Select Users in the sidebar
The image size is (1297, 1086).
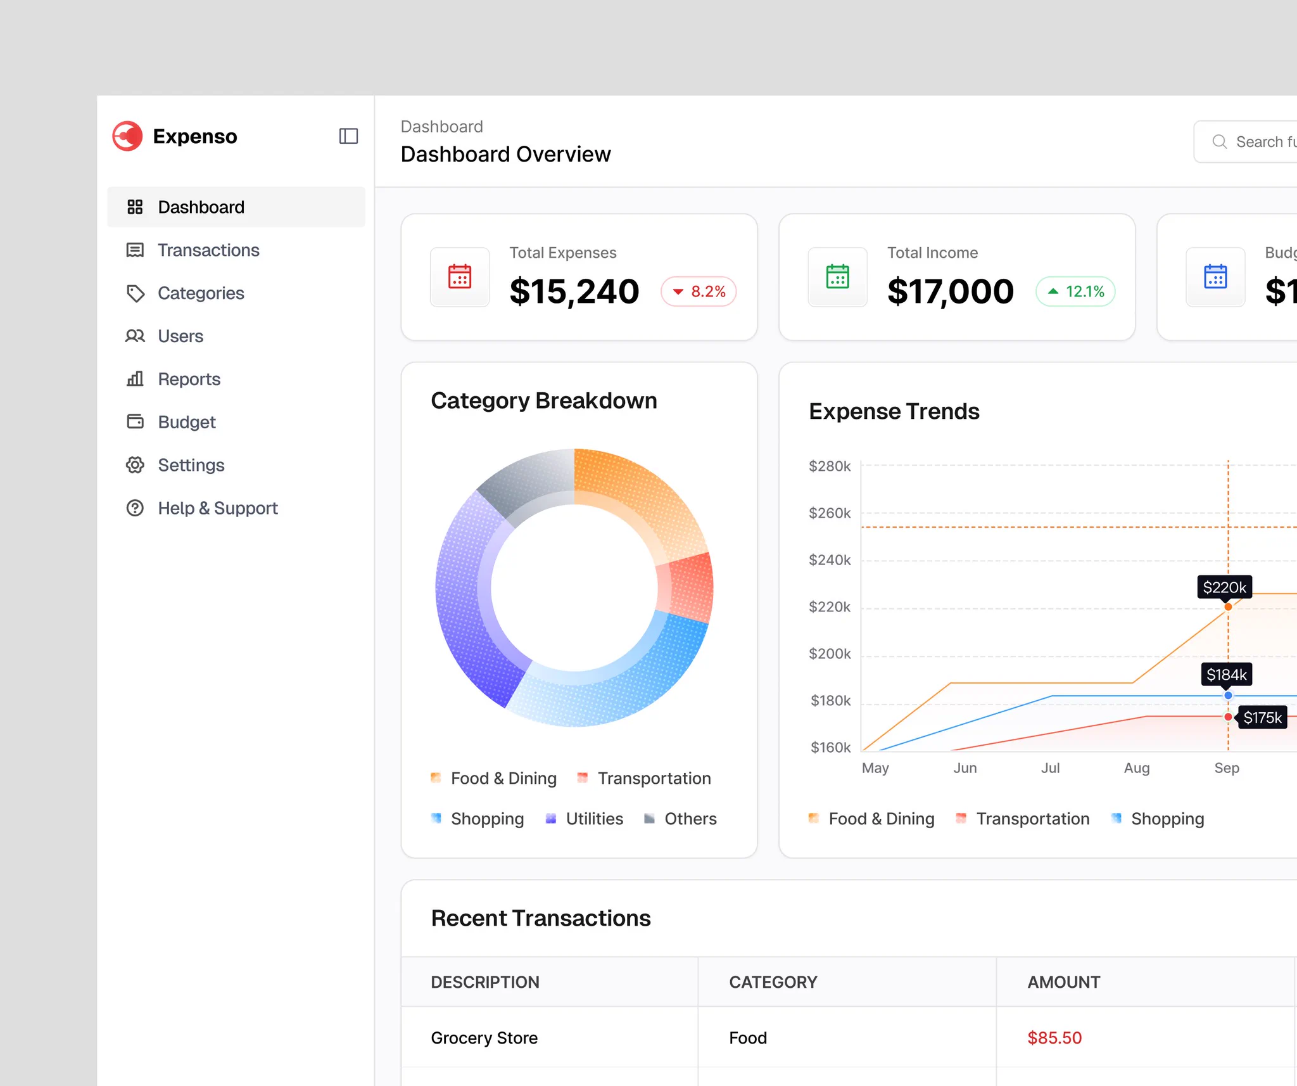click(236, 336)
